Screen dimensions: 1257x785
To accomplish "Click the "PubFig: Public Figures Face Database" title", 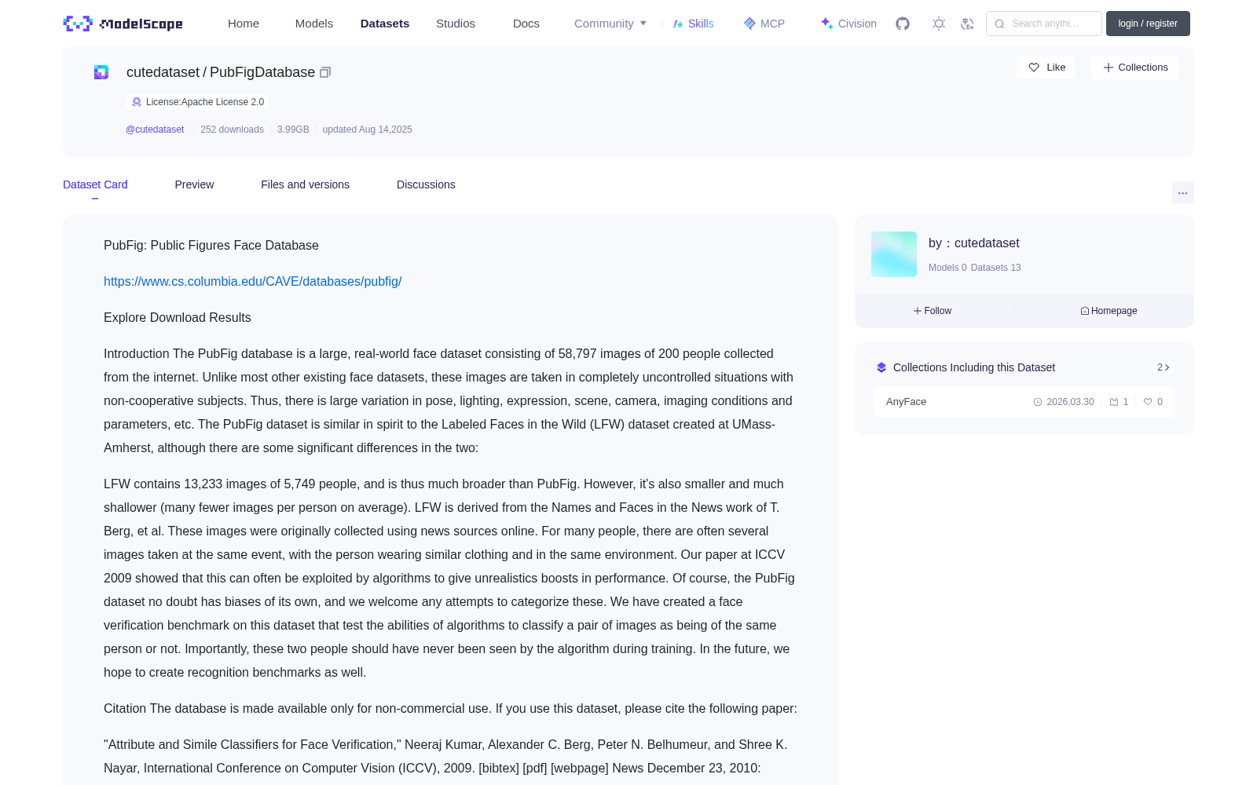I will pos(211,246).
